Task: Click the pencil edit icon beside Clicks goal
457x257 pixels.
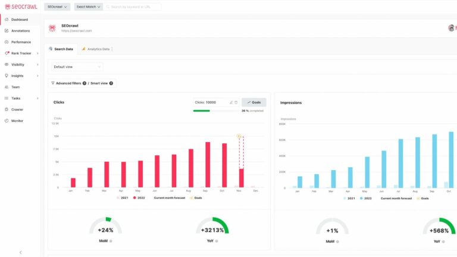Action: (231, 102)
